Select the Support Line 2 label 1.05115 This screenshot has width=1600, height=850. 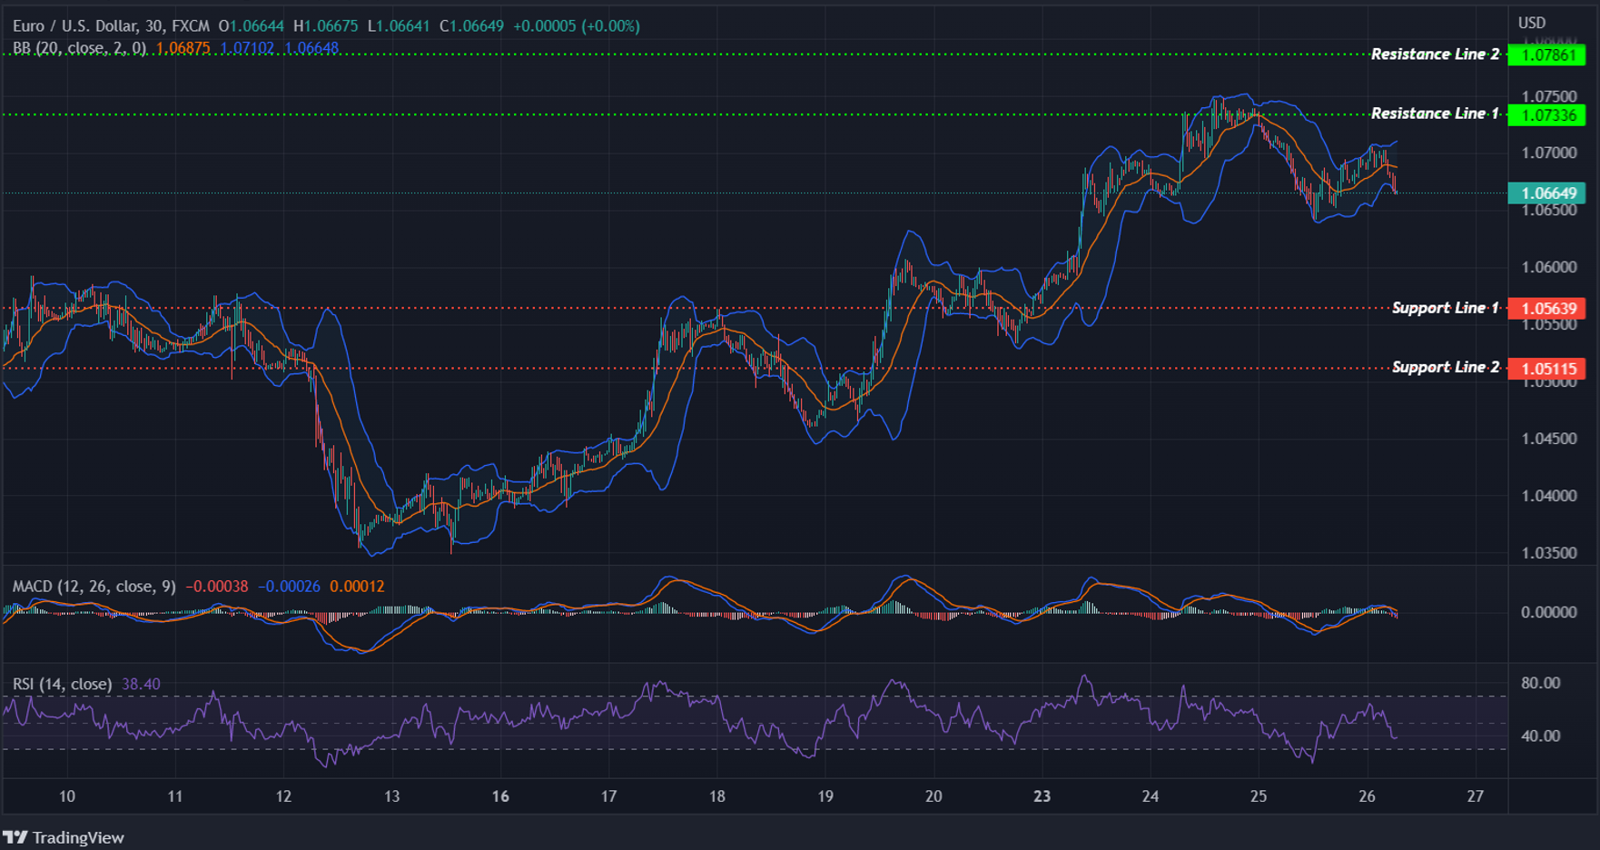click(x=1549, y=368)
